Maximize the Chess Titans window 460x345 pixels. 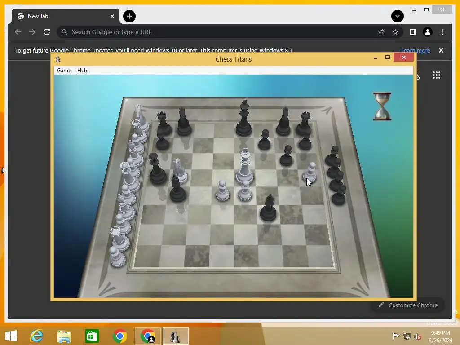pos(388,57)
